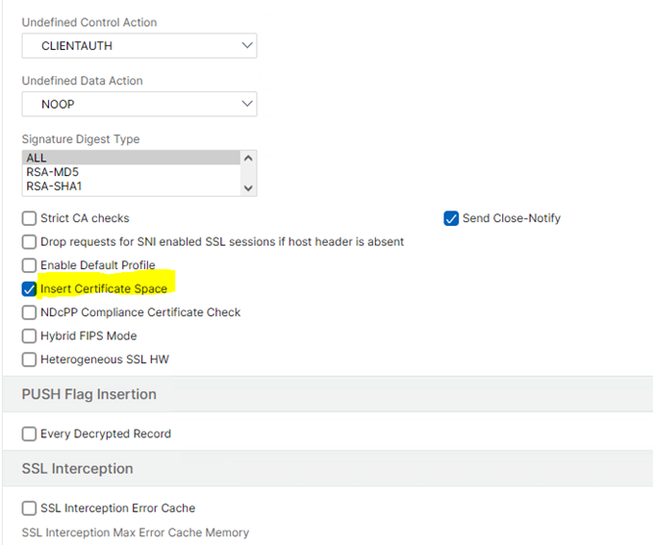Open the Undefined Data Action dropdown
653x545 pixels.
[x=139, y=104]
